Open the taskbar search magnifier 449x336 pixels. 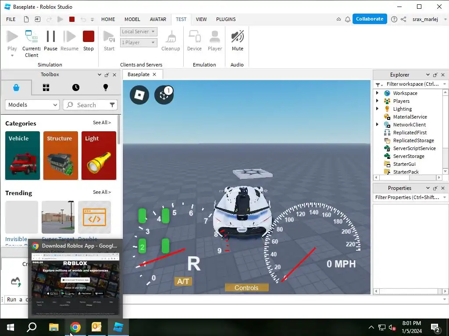[x=32, y=327]
